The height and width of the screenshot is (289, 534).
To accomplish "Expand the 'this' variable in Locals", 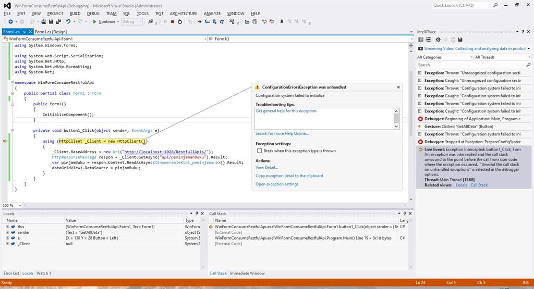I will pos(7,227).
